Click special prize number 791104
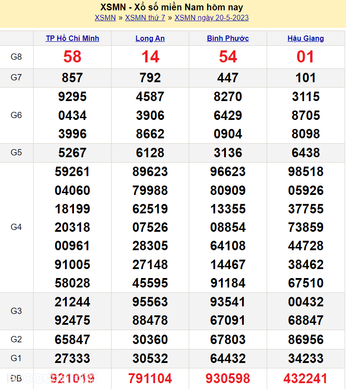Screen dimensions: 346x389 click(150, 378)
